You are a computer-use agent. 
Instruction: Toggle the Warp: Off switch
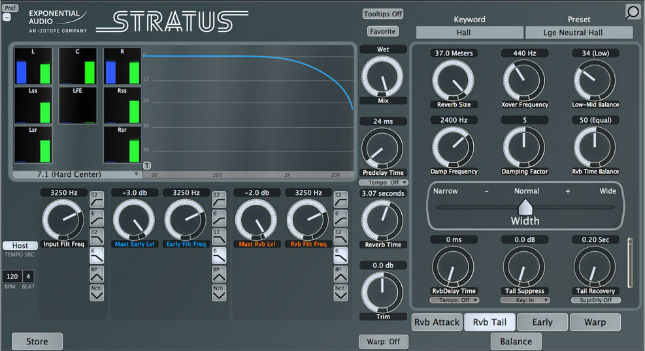382,341
